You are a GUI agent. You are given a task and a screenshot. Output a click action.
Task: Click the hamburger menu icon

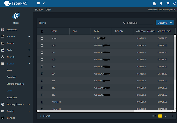pyautogui.click(x=38, y=3)
